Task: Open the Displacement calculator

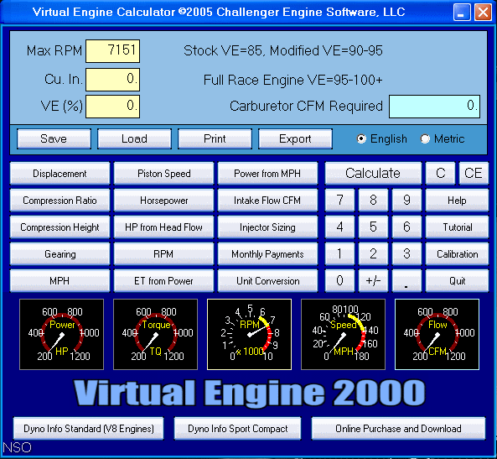Action: pos(60,174)
